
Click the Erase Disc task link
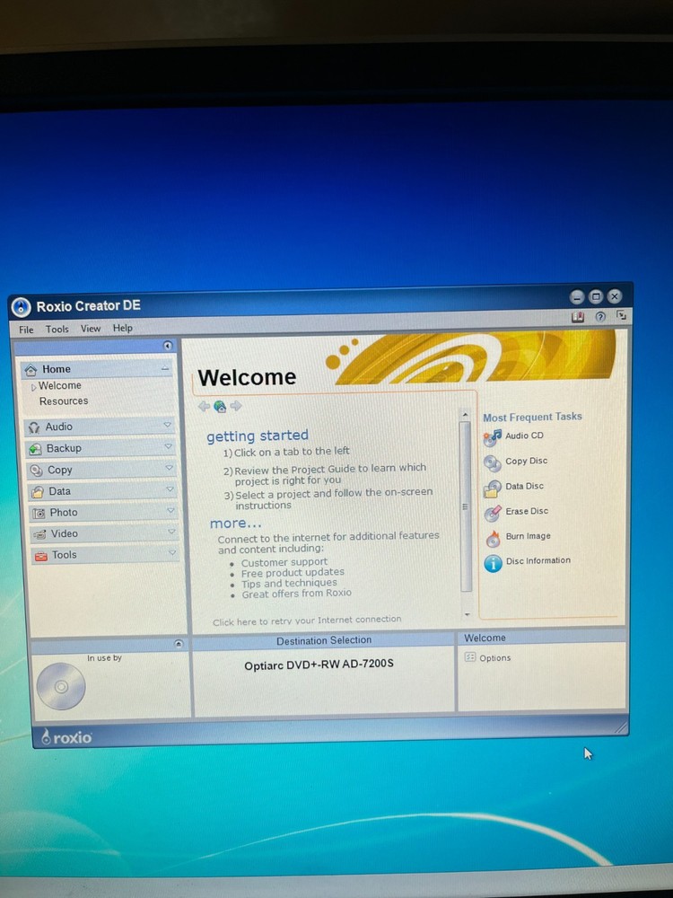(527, 511)
